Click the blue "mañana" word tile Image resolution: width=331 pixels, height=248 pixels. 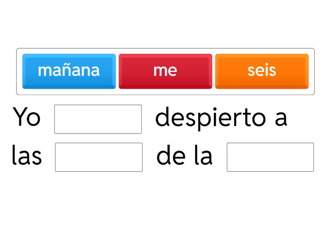pos(69,71)
